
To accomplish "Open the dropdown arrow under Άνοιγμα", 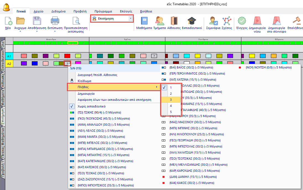I will click(20, 31).
